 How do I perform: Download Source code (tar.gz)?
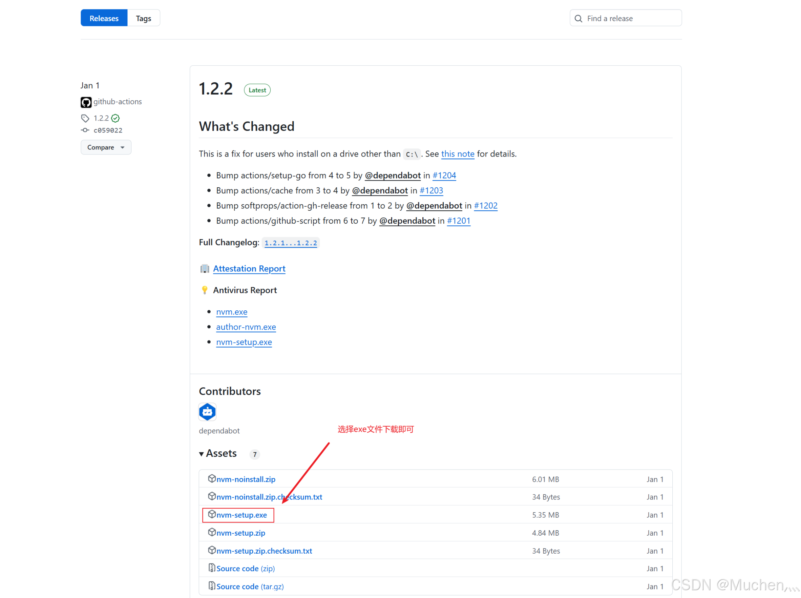click(x=250, y=587)
